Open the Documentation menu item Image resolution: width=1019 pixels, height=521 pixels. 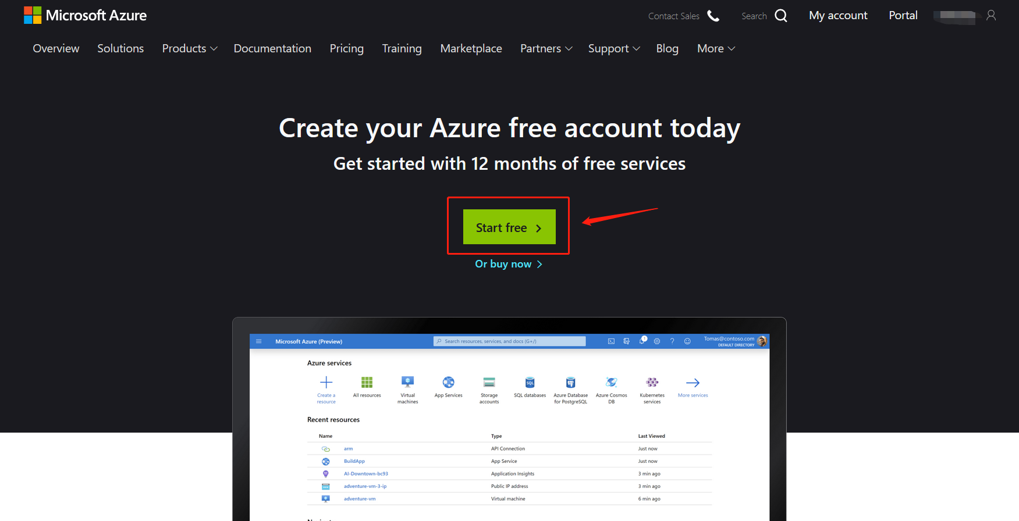coord(272,49)
